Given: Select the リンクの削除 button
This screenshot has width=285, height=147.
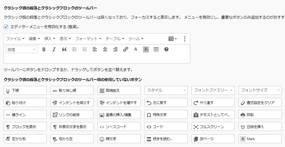Looking at the screenshot, I should [x=72, y=114].
